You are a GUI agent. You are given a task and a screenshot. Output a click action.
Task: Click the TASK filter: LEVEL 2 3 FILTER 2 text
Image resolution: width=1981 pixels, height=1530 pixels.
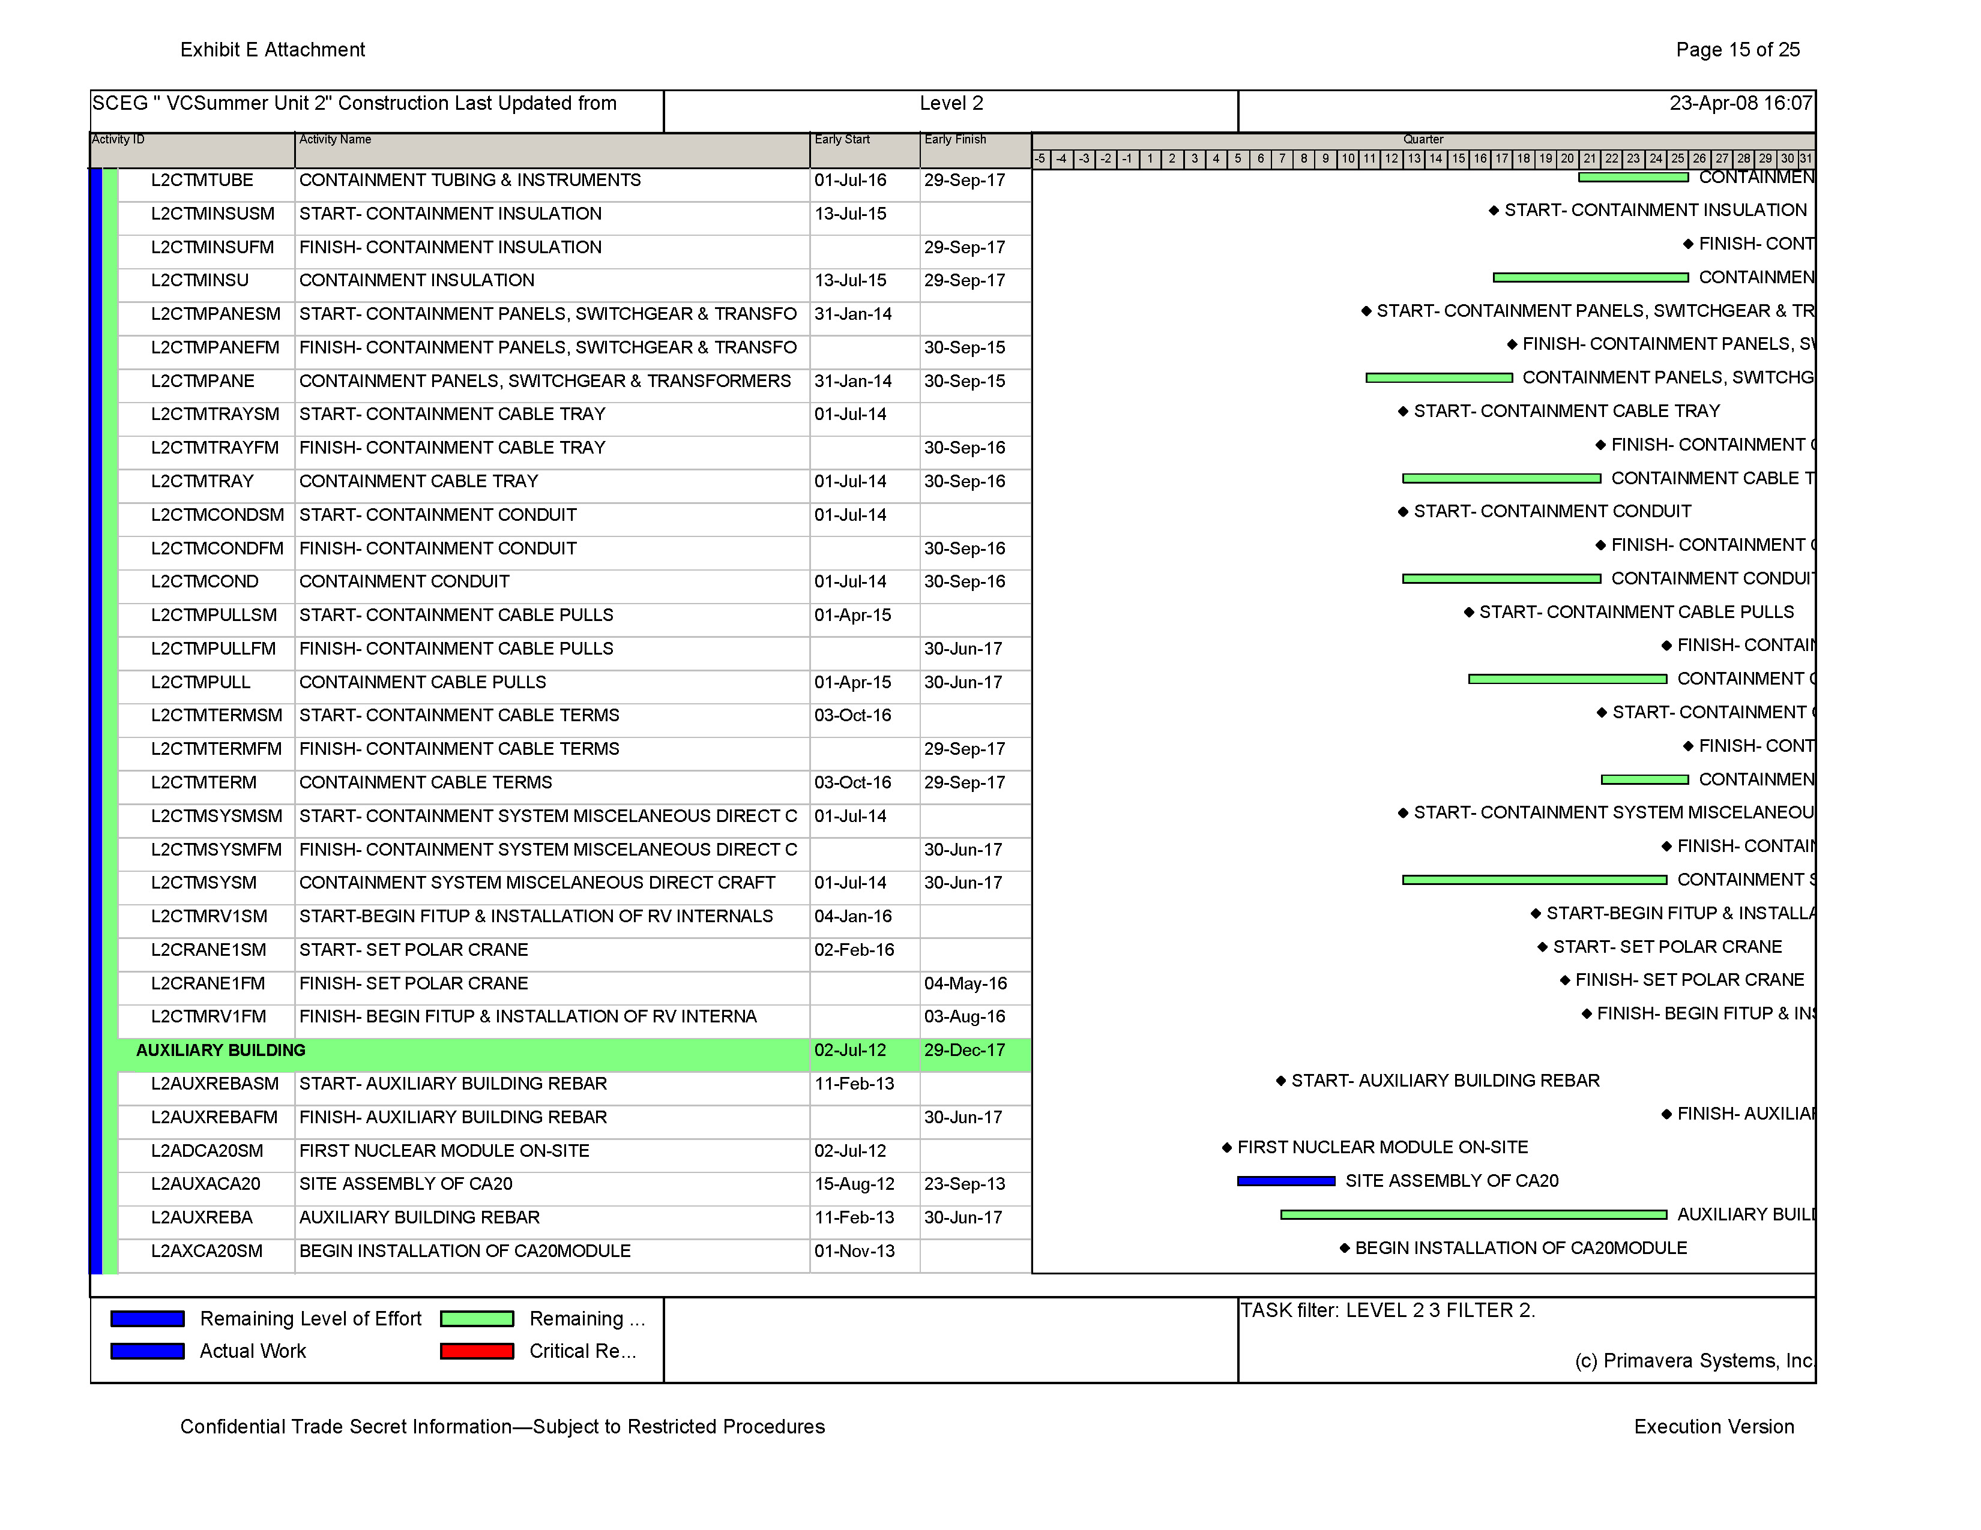pos(1388,1310)
